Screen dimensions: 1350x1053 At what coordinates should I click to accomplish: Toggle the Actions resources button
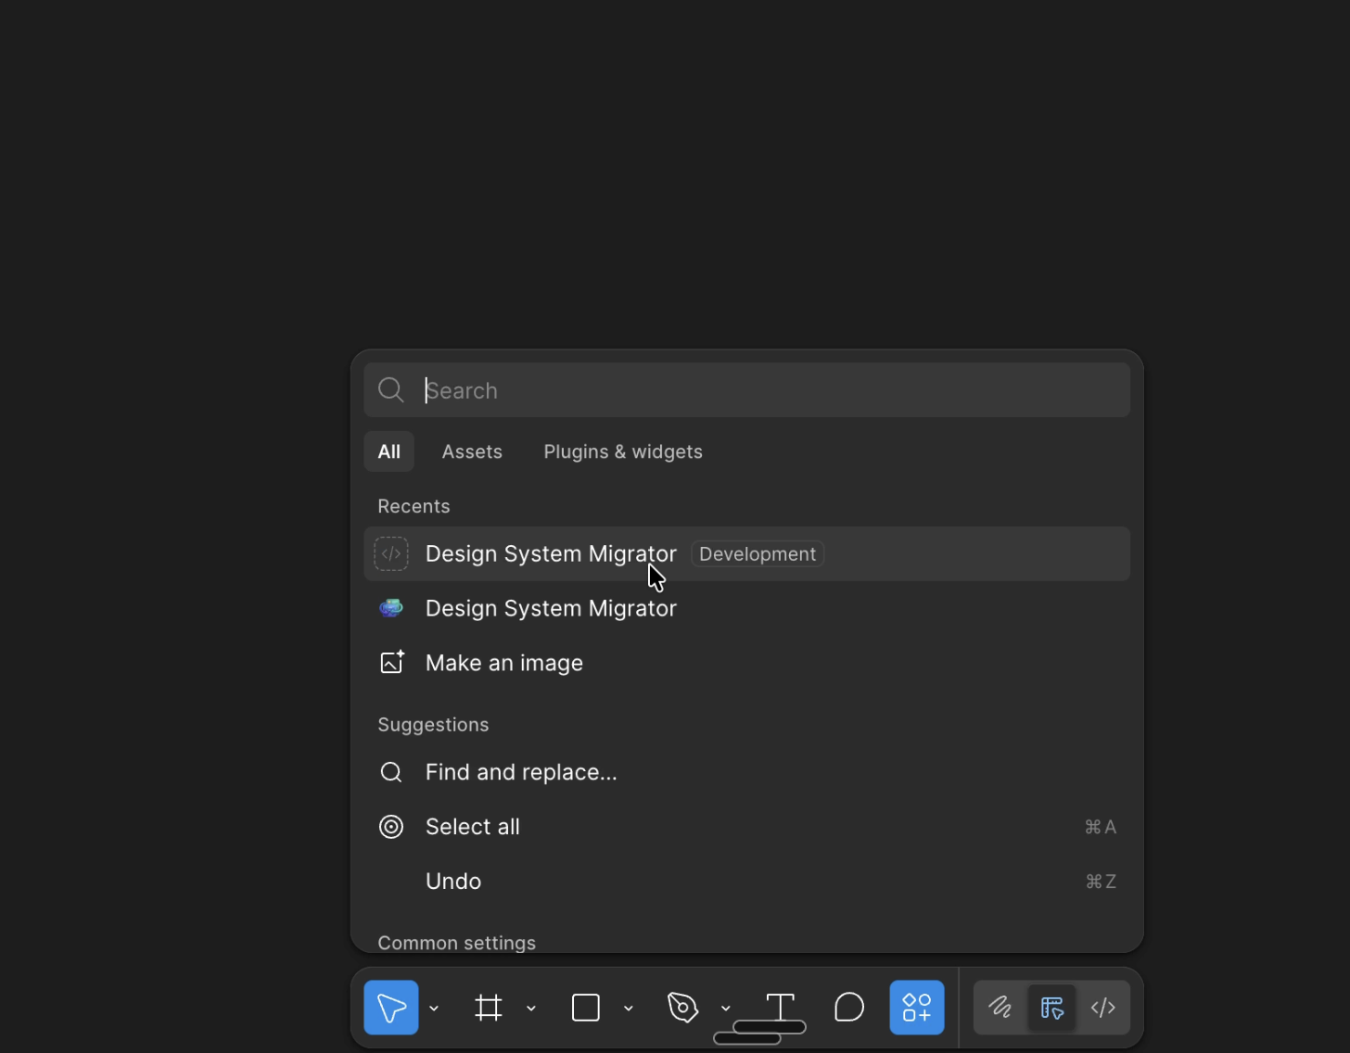[x=917, y=1008]
